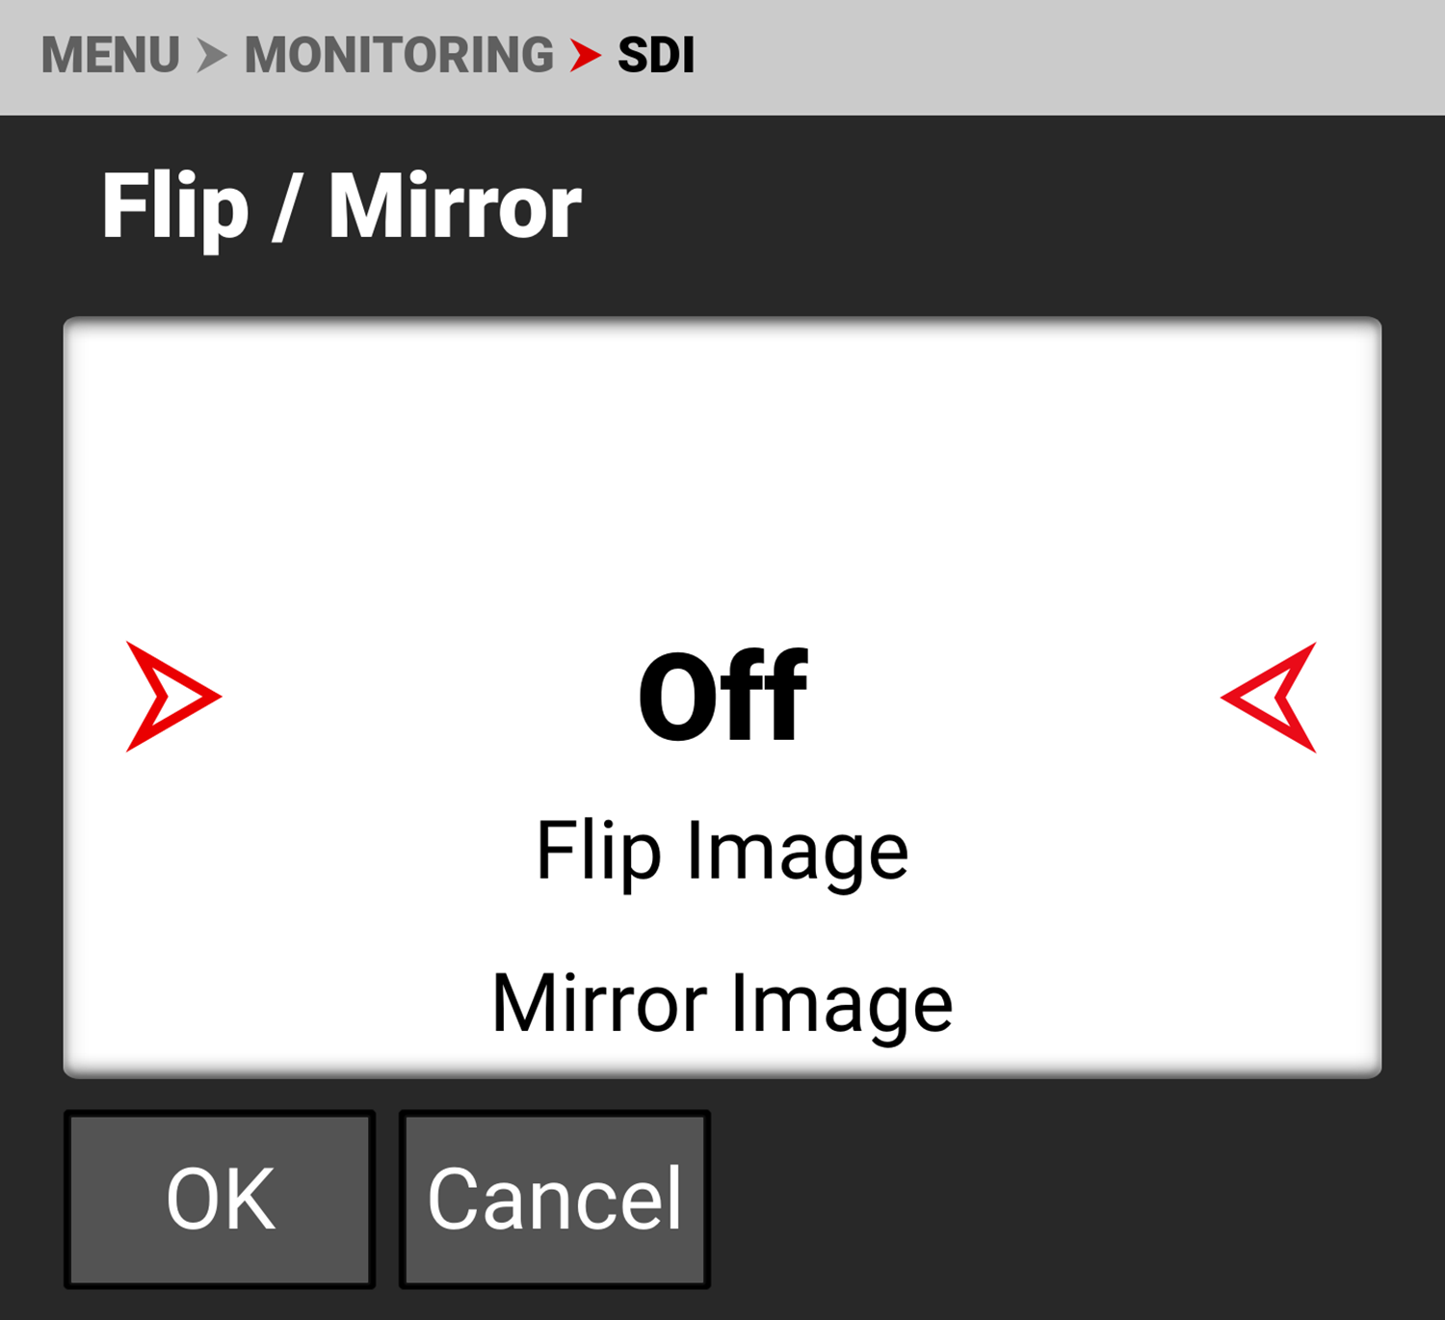Open the MONITORING breadcrumb level
The width and height of the screenshot is (1445, 1320).
click(x=399, y=56)
